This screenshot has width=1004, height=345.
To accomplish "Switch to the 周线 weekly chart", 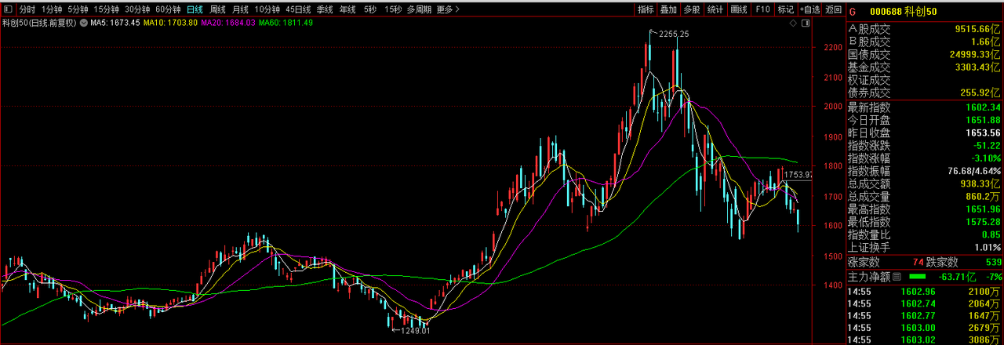I will (217, 9).
